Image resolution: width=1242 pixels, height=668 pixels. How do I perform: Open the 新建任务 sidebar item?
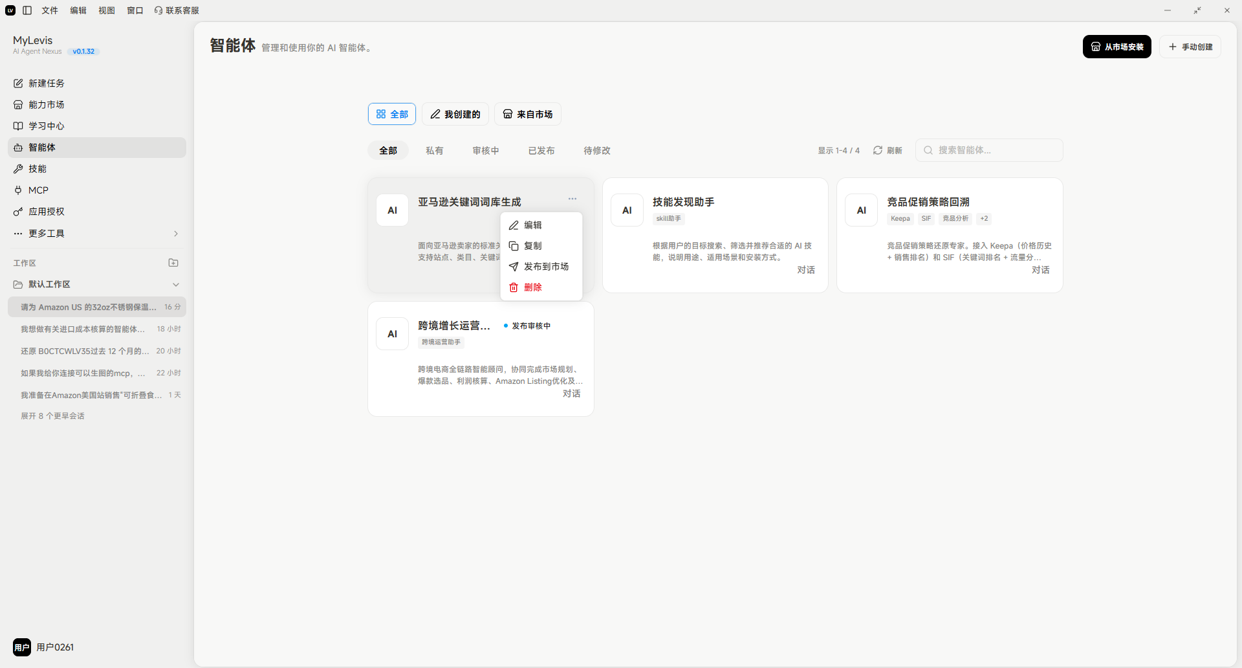97,83
